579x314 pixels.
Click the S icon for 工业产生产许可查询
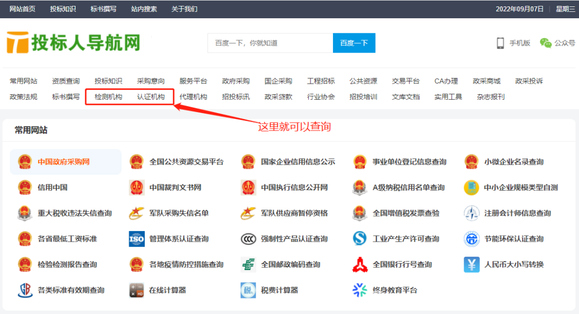[x=360, y=238]
